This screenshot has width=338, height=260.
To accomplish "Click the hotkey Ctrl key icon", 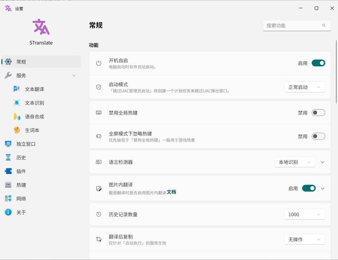I will click(x=8, y=185).
